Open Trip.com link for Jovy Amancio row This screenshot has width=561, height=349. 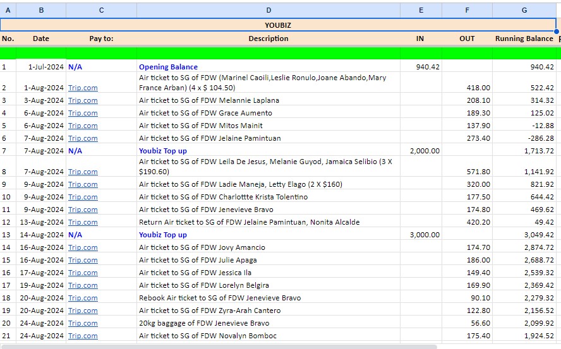point(83,247)
